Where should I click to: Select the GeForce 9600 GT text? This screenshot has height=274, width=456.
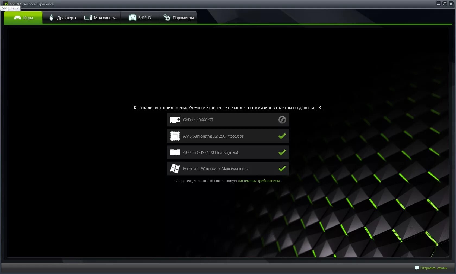198,120
